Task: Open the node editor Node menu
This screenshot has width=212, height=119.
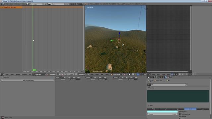Action: click(x=168, y=74)
